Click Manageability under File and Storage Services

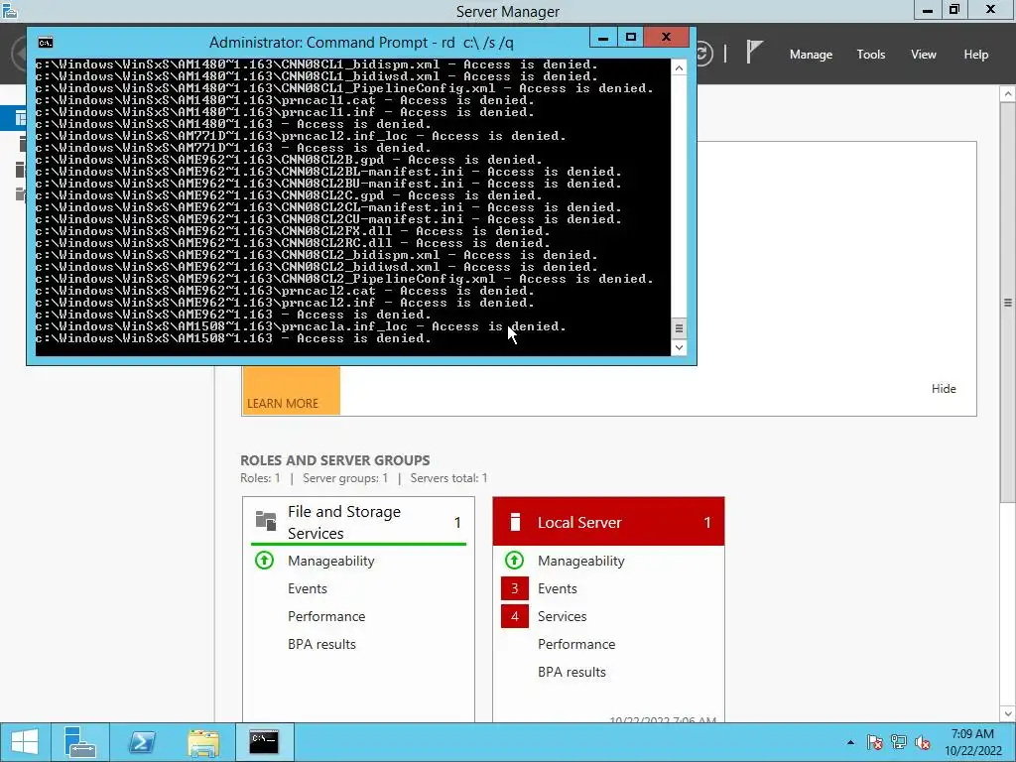[x=331, y=562]
